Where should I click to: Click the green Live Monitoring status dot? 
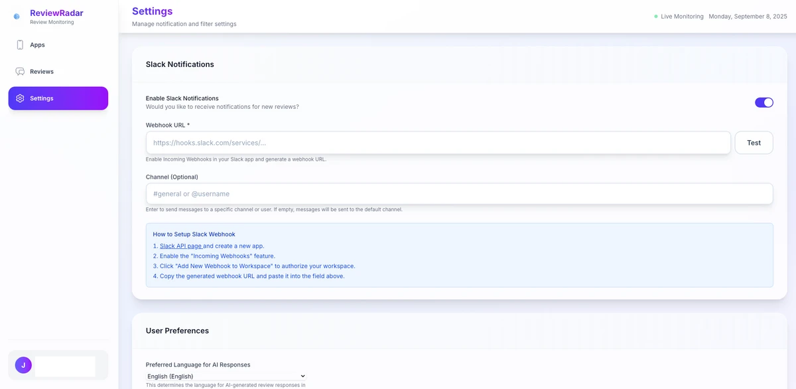click(656, 16)
